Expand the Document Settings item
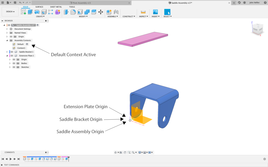 pyautogui.click(x=7, y=29)
